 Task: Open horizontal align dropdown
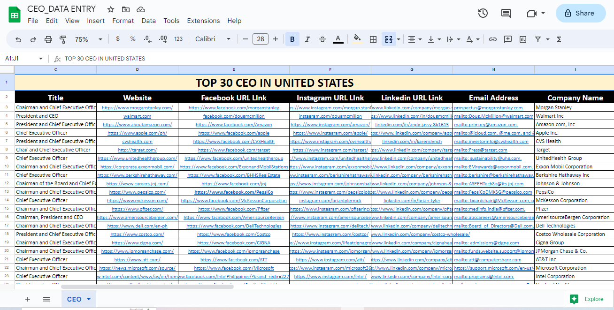(414, 39)
